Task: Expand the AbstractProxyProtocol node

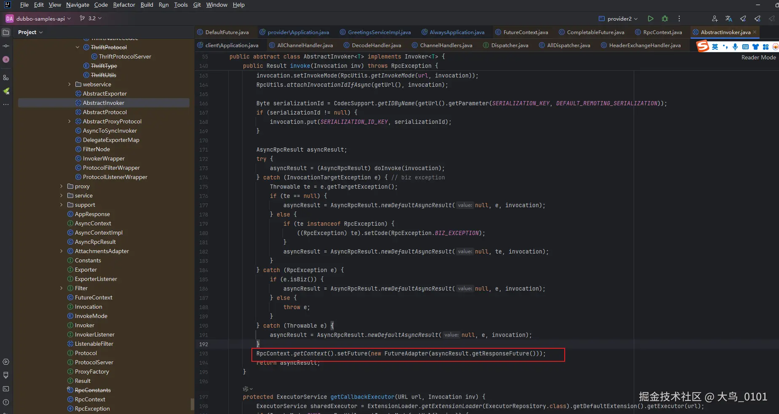Action: [x=69, y=121]
